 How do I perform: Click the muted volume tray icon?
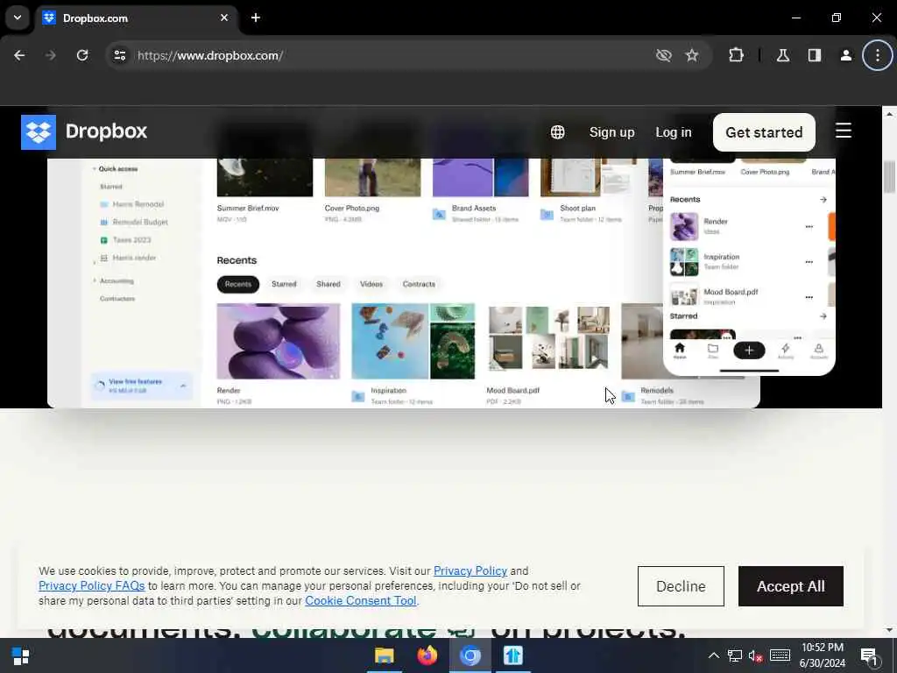[755, 655]
